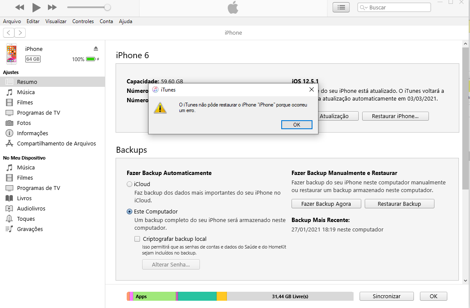Open Compartilhamento de Arquivos

(53, 143)
